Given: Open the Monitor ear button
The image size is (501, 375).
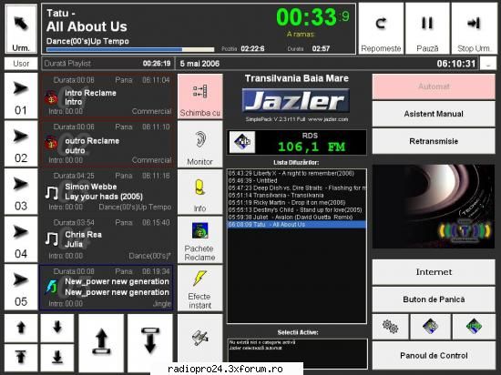Looking at the screenshot, I should coord(200,144).
